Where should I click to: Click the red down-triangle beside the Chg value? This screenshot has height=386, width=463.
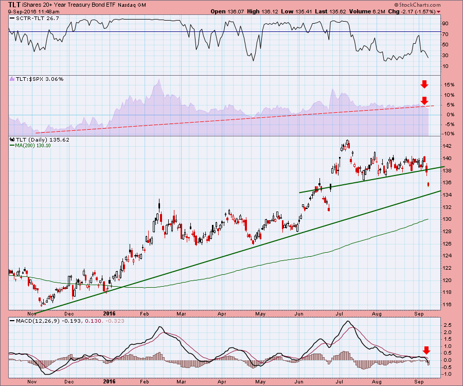click(438, 12)
